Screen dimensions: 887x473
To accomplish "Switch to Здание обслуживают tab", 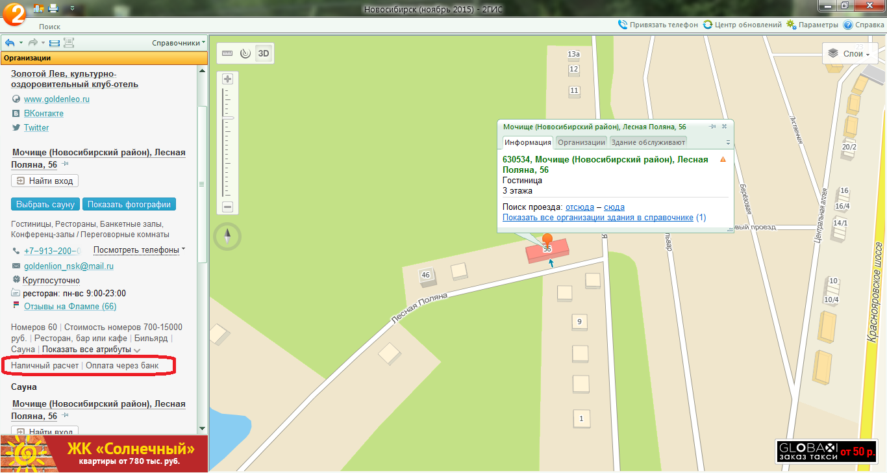I will (x=648, y=142).
